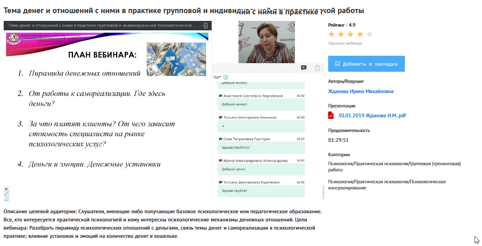
Task: Click the green scroll-down arrow beside Чат
Action: point(226,77)
